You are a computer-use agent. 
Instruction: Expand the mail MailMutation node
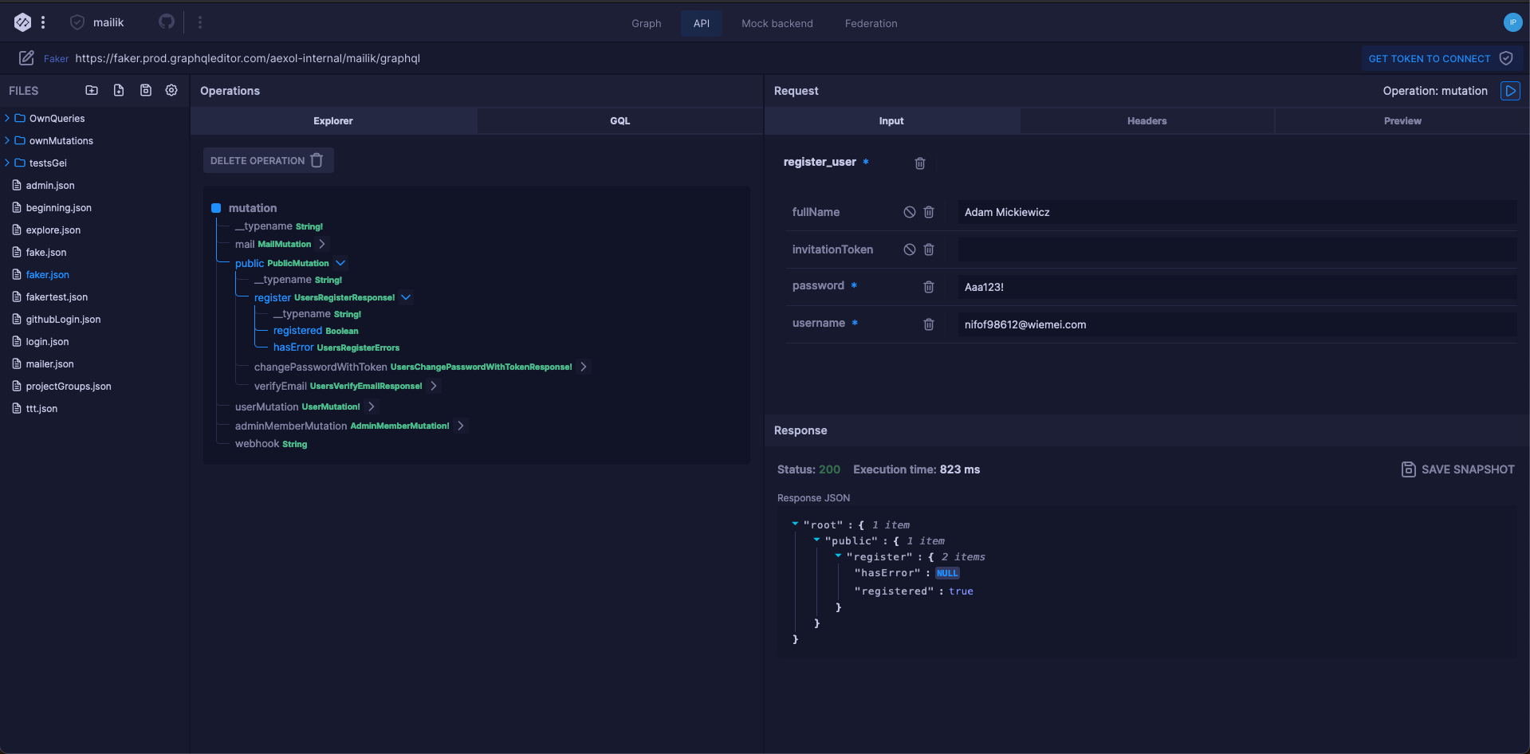(x=322, y=244)
